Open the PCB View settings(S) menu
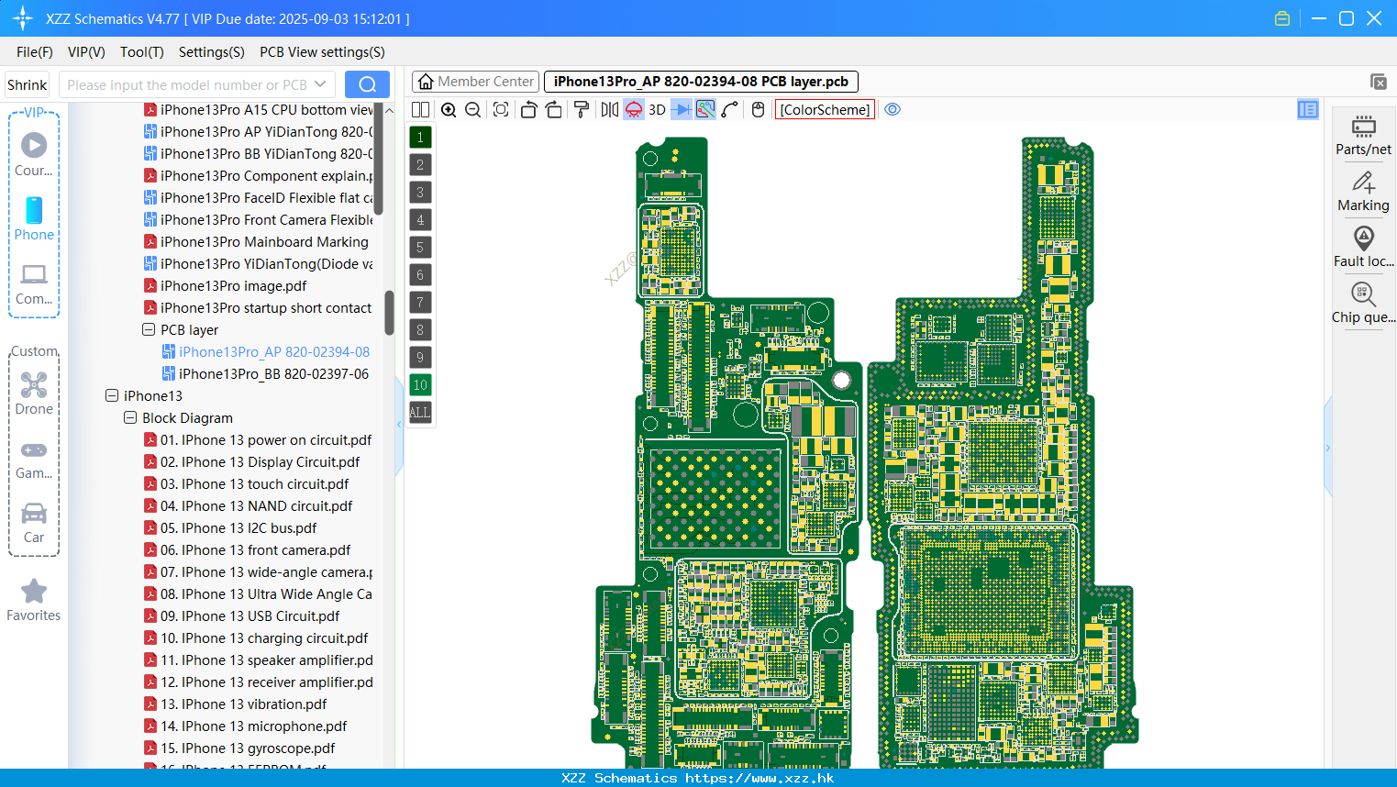This screenshot has width=1397, height=787. coord(322,52)
